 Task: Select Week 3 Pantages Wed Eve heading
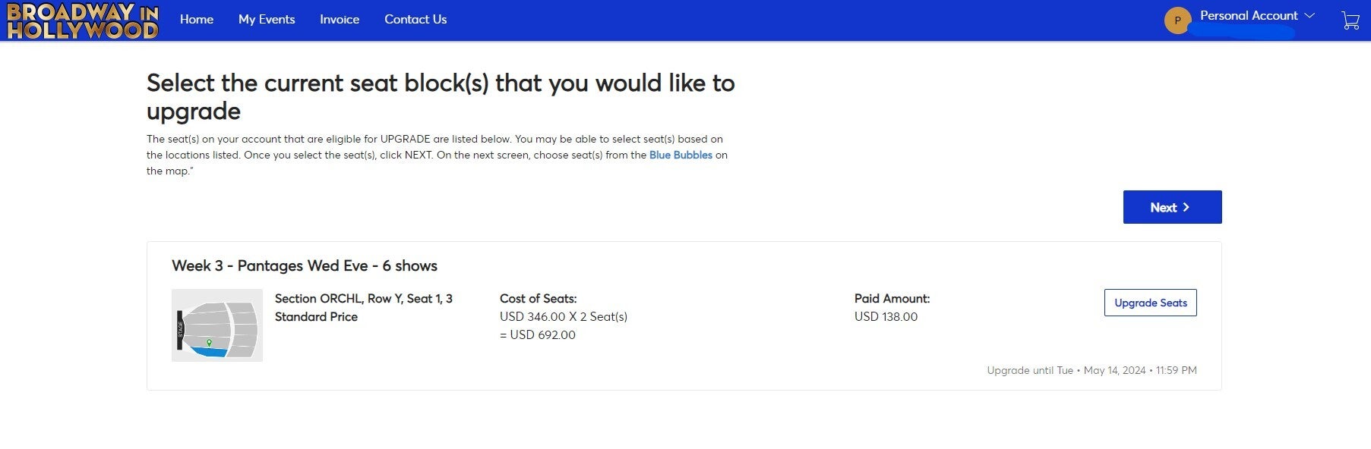(305, 265)
